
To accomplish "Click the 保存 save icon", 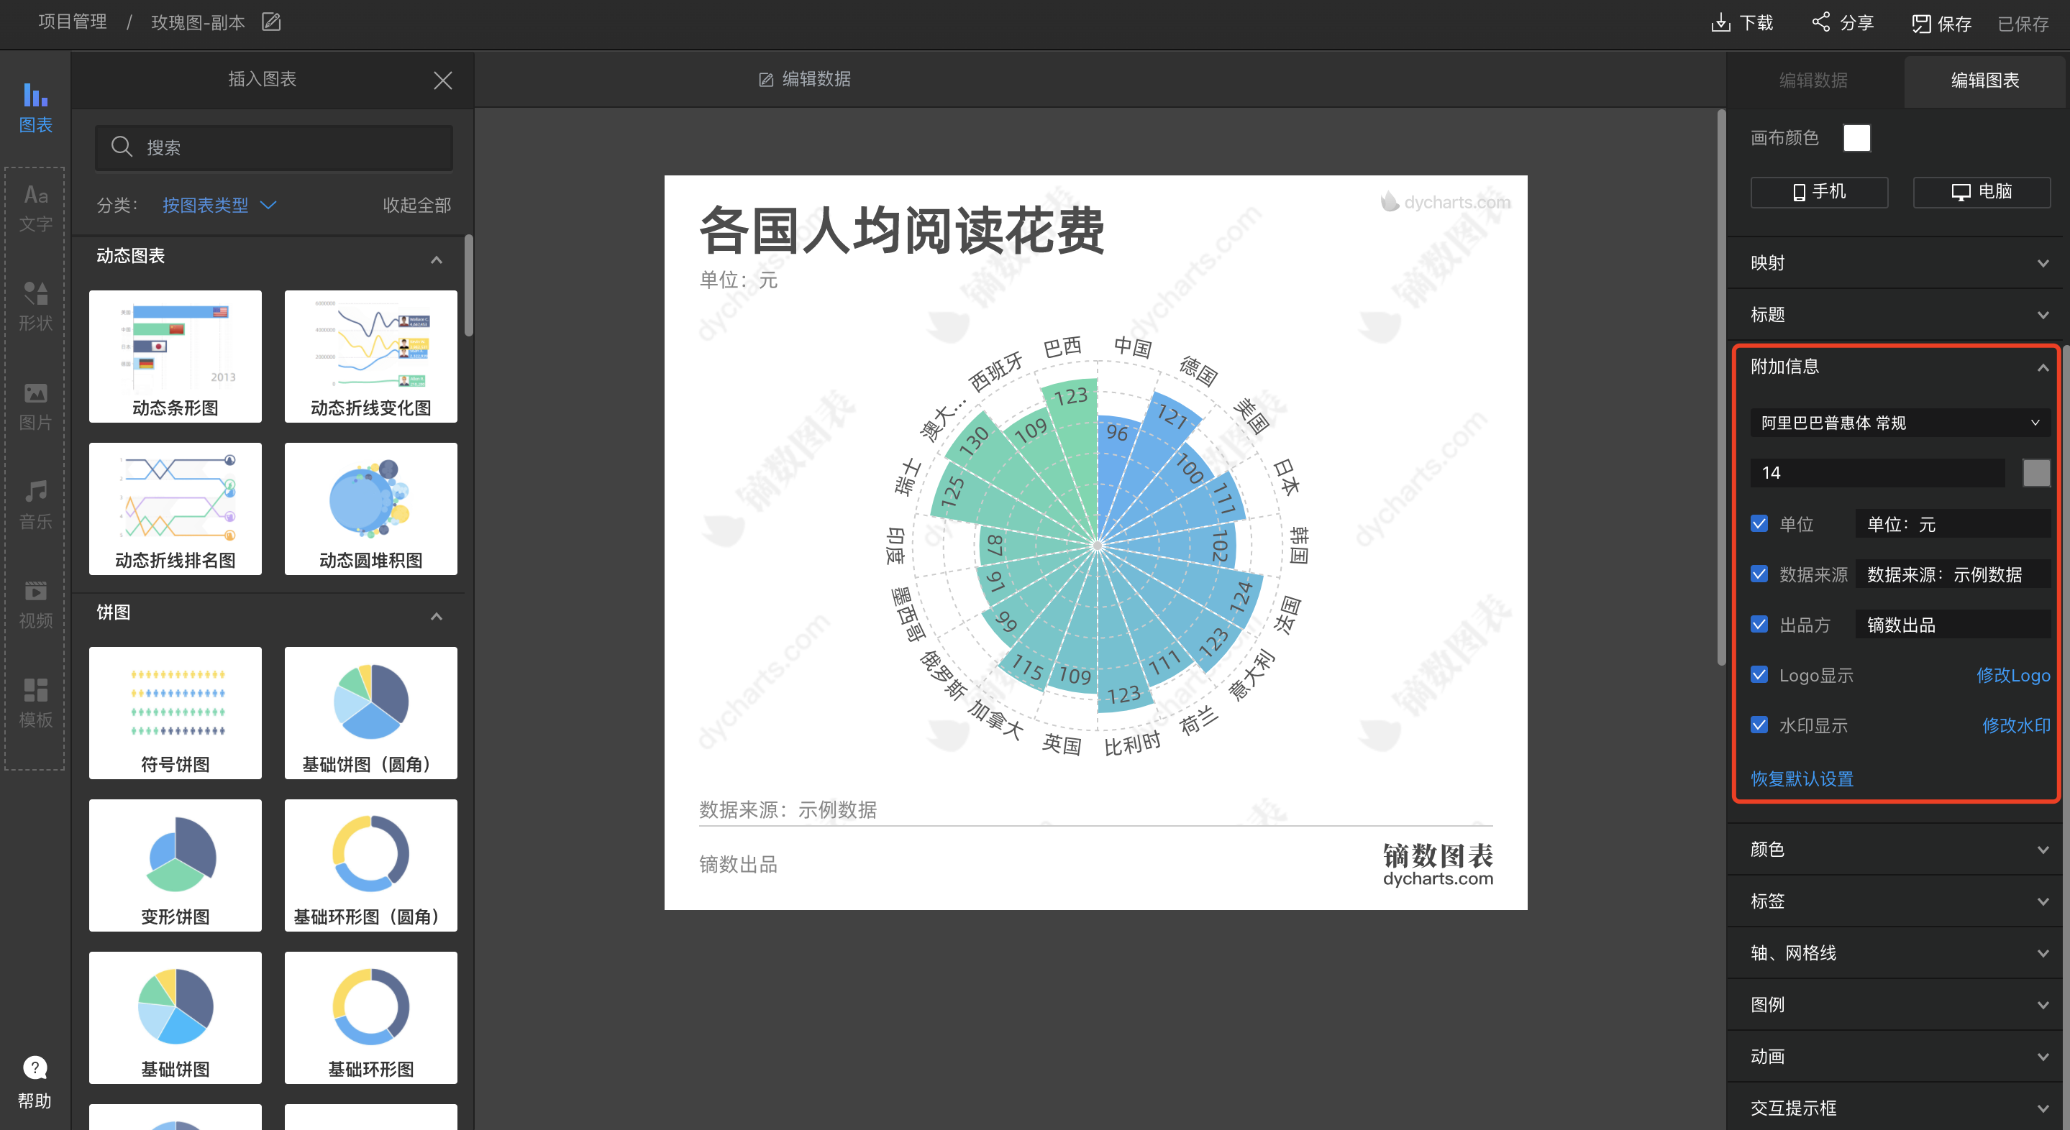I will pos(1920,23).
